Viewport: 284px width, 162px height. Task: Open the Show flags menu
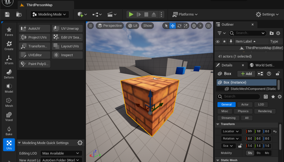pyautogui.click(x=148, y=26)
